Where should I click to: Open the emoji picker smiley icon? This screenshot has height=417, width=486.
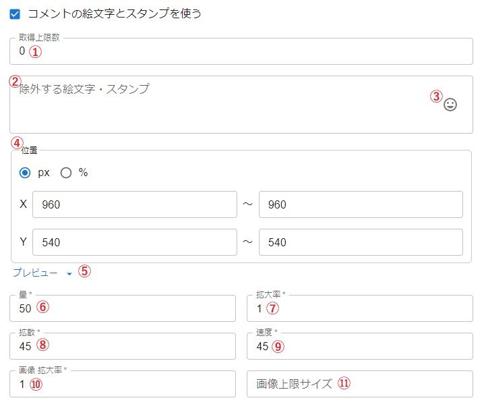point(450,105)
